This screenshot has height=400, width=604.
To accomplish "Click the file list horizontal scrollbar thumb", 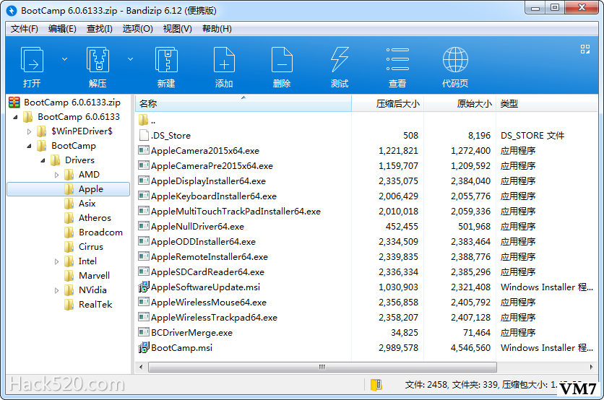I will (322, 367).
